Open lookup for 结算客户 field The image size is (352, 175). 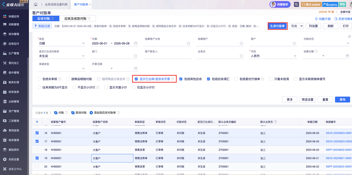241,43
